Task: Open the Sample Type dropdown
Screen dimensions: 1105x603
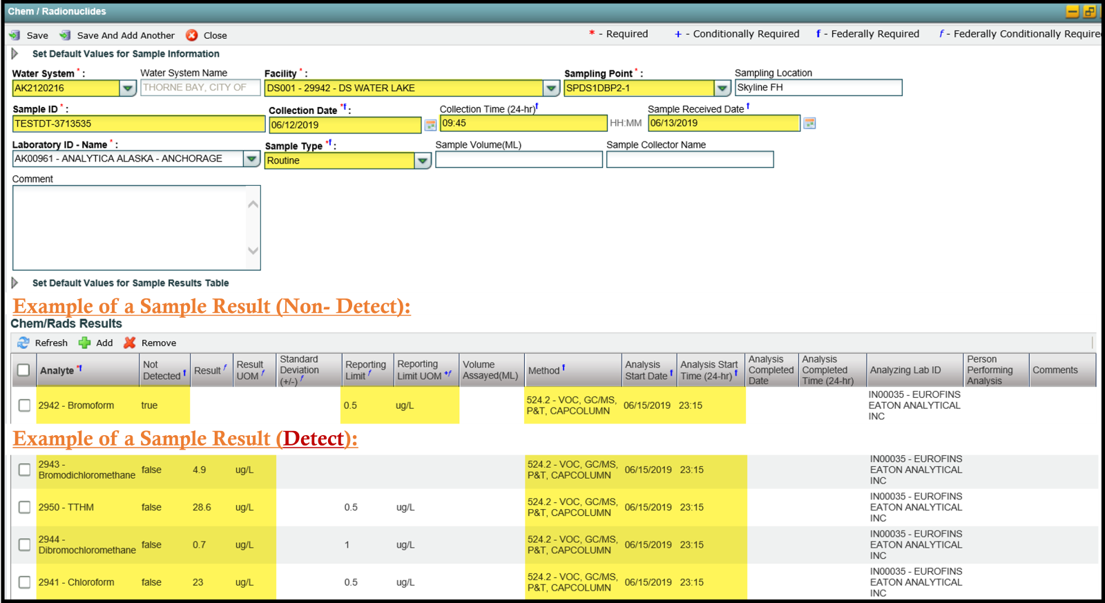Action: click(422, 161)
